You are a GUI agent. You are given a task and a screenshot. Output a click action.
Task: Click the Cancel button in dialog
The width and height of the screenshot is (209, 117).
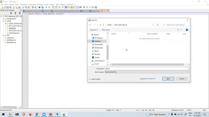pyautogui.click(x=182, y=79)
